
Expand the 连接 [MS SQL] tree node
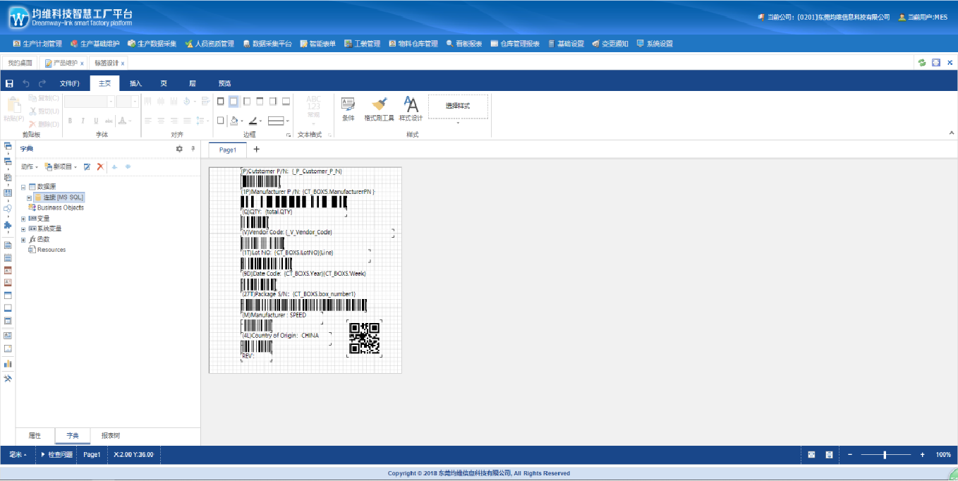point(29,197)
